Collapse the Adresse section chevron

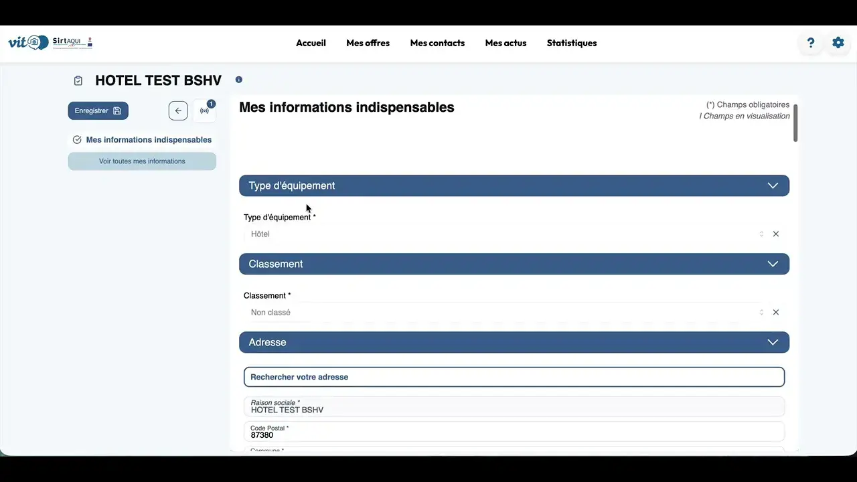[x=773, y=342]
